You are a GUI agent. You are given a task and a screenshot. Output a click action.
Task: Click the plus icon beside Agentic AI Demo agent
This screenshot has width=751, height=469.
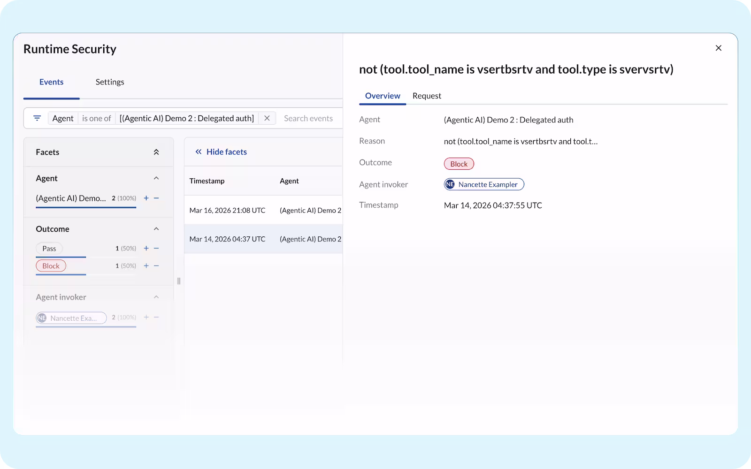(x=146, y=198)
